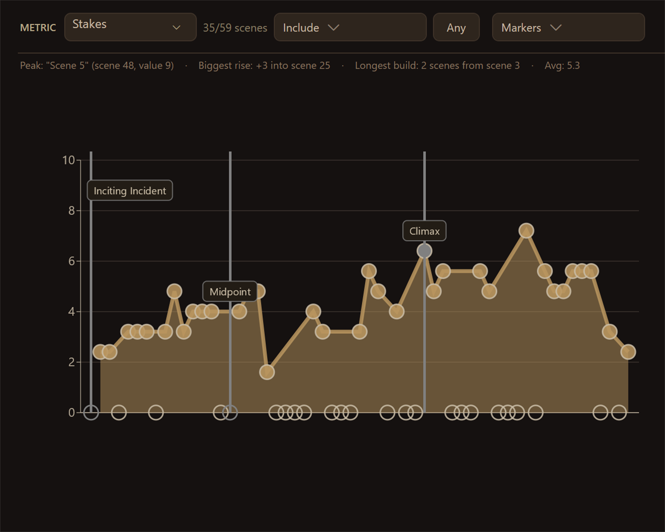Click the 35/59 scenes counter
The width and height of the screenshot is (665, 532).
(235, 28)
